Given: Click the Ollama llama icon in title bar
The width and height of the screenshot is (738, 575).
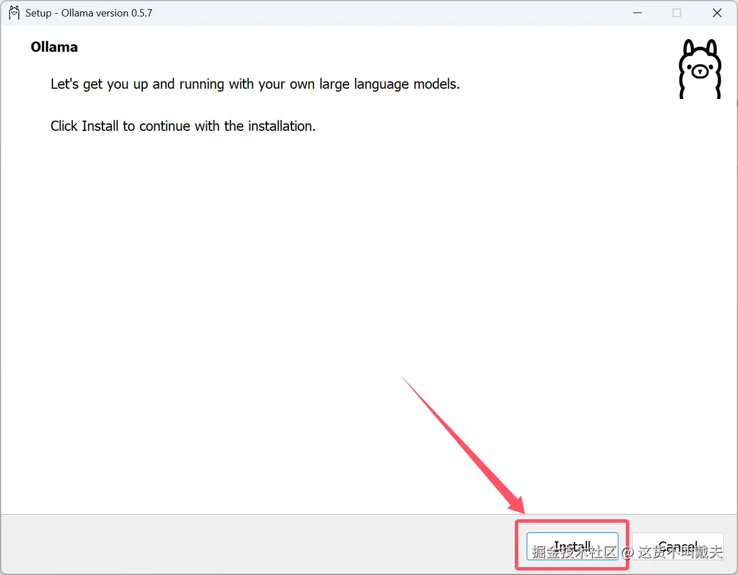Looking at the screenshot, I should click(14, 13).
